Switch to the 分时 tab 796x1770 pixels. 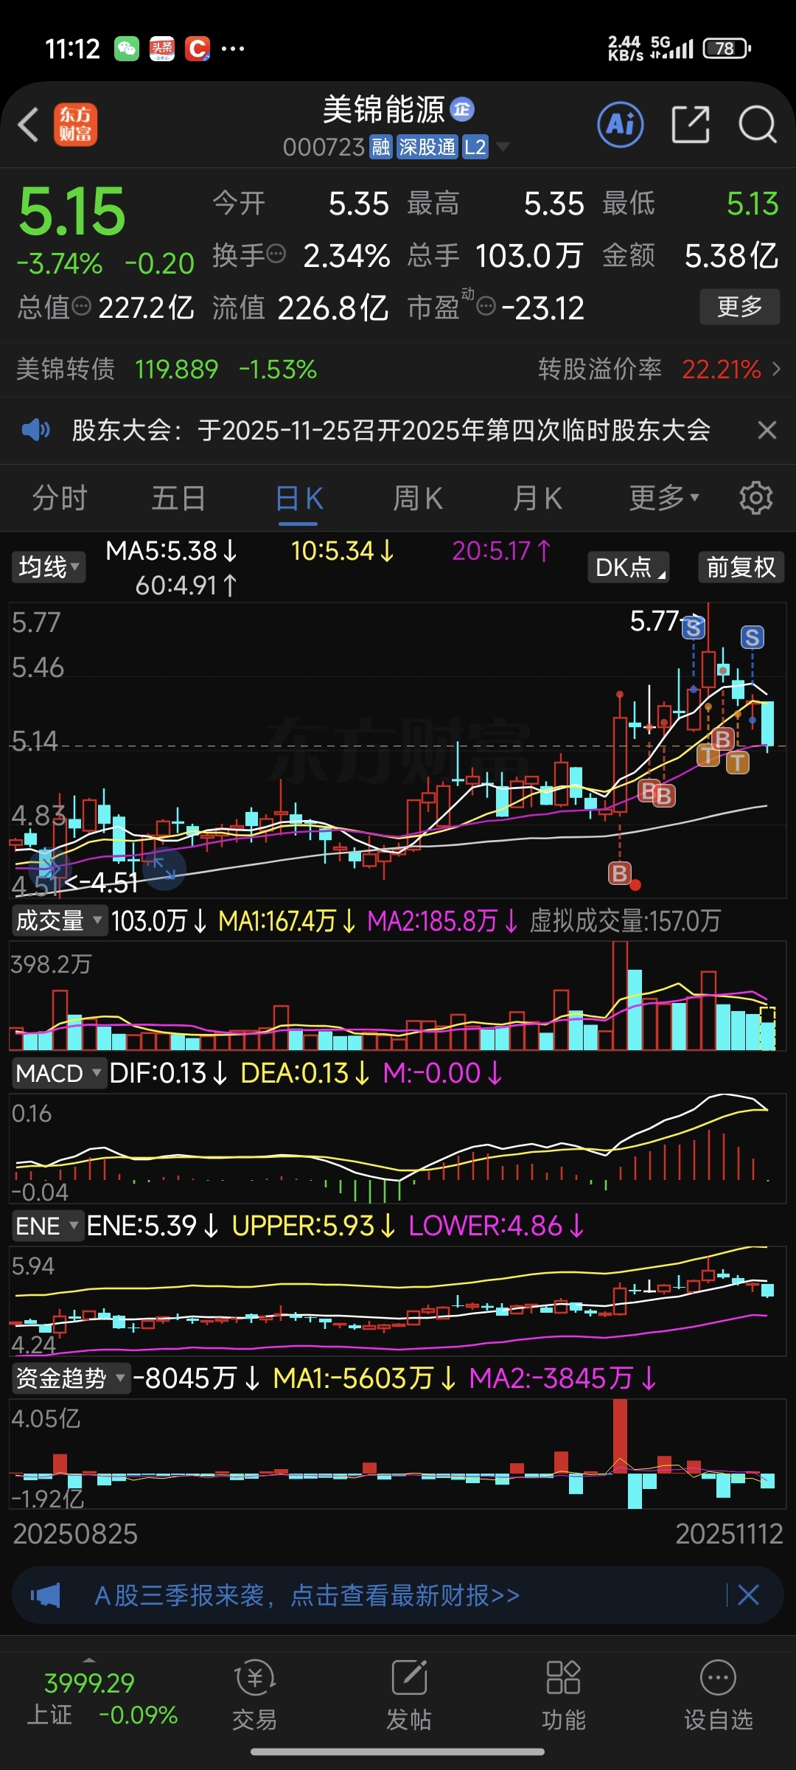60,498
